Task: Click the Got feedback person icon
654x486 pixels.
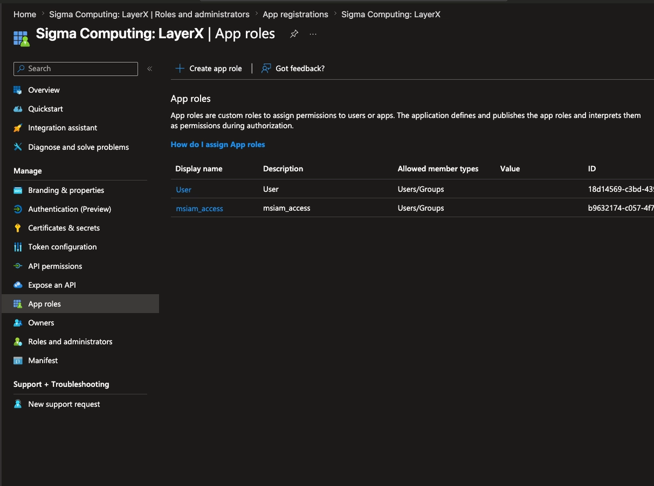Action: tap(266, 69)
